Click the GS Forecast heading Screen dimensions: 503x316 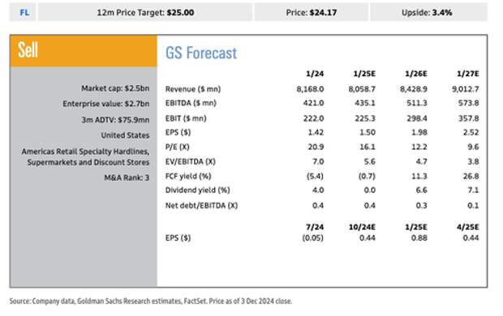pyautogui.click(x=201, y=53)
